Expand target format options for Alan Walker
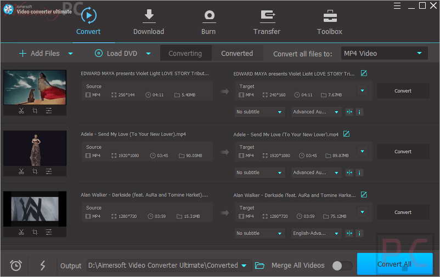The image size is (440, 277). (x=362, y=212)
